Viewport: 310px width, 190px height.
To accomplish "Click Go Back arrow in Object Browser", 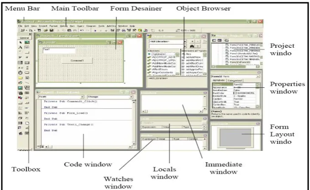I will pyautogui.click(x=192, y=41).
